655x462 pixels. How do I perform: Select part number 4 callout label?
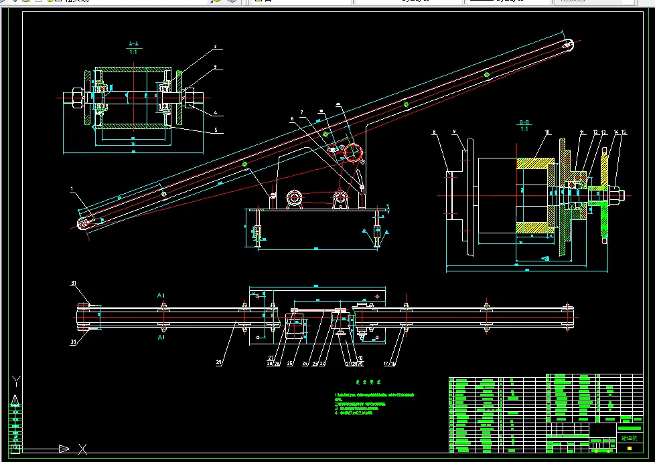click(216, 113)
